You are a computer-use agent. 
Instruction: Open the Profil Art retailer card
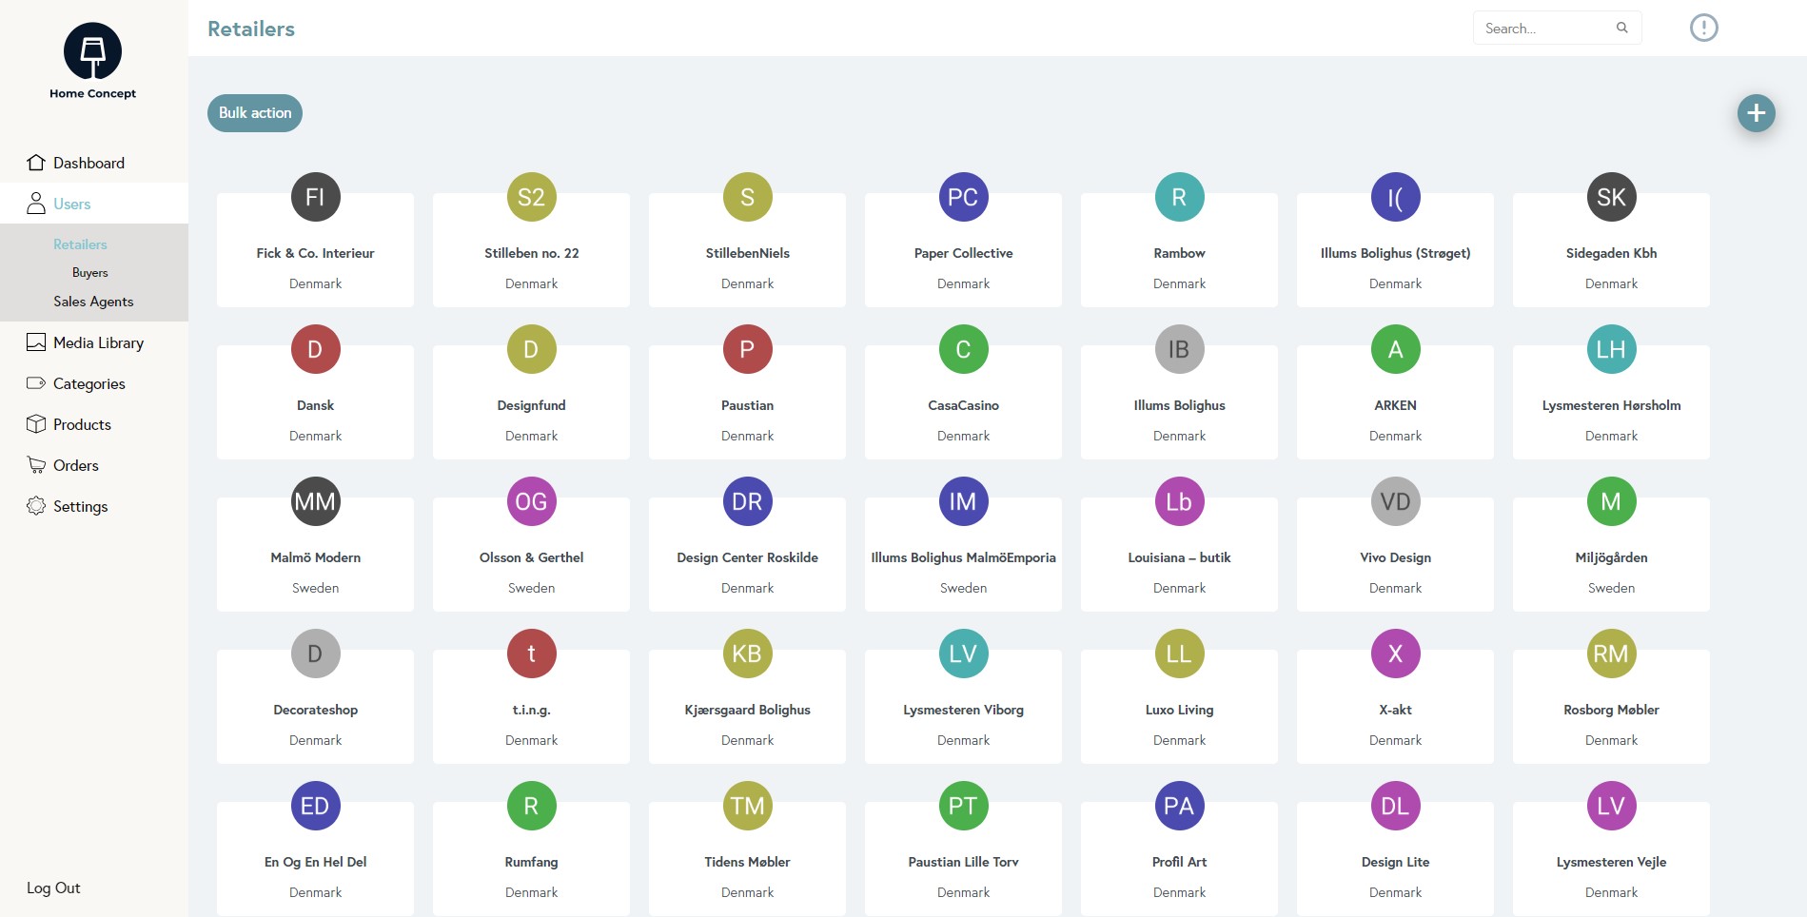[1179, 859]
